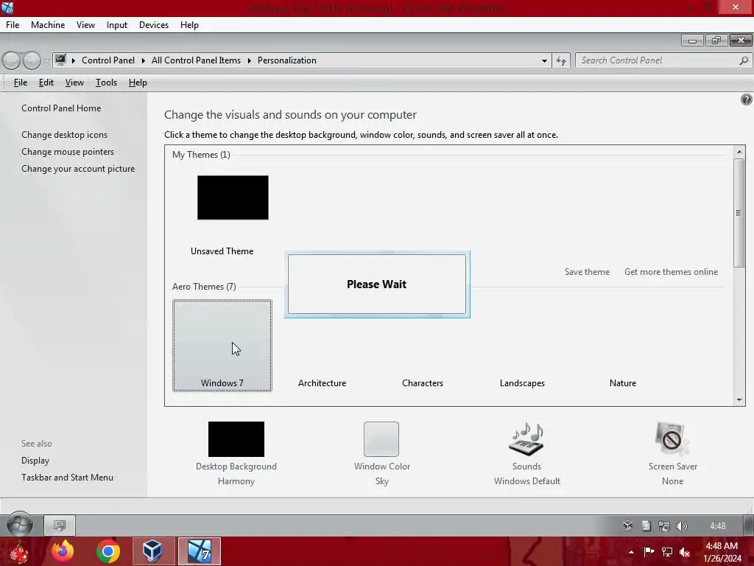
Task: Select the Nature theme
Action: (x=623, y=383)
